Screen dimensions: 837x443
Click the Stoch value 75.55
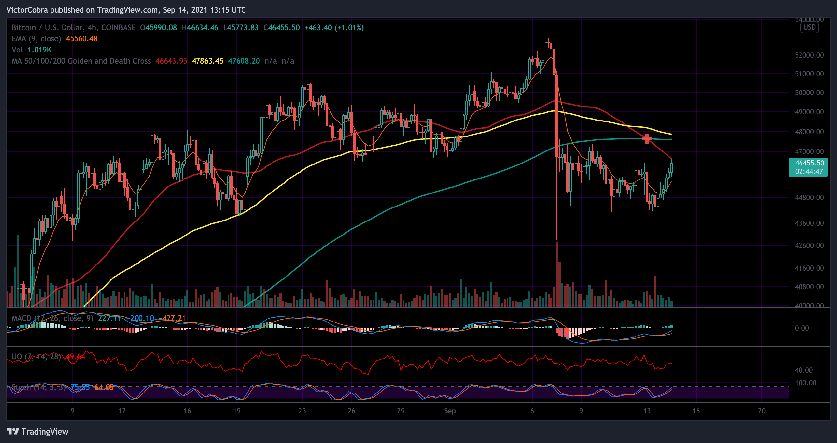(x=80, y=387)
